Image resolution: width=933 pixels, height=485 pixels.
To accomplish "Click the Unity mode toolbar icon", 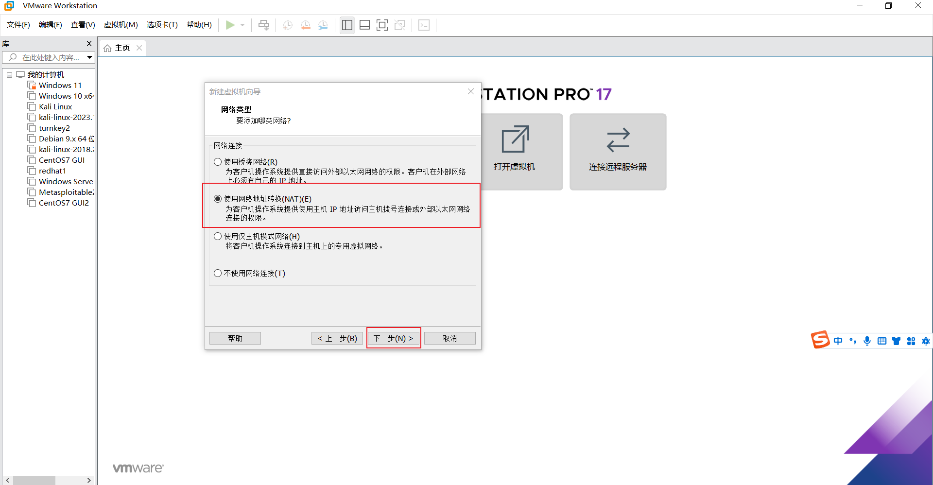I will click(x=400, y=25).
